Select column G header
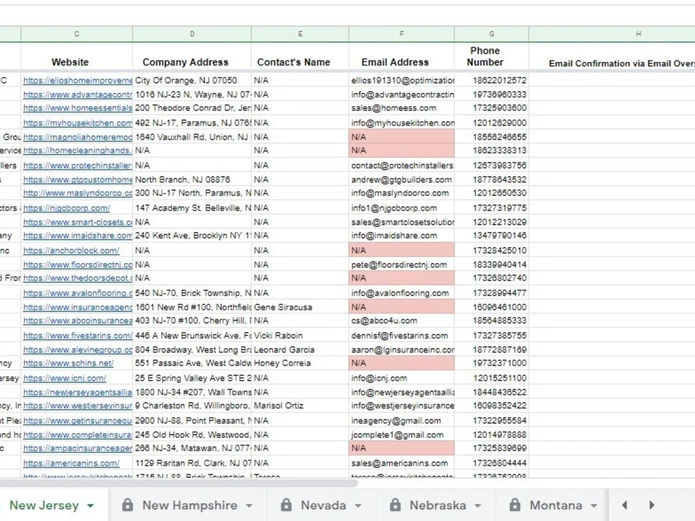695x521 pixels. (x=491, y=33)
